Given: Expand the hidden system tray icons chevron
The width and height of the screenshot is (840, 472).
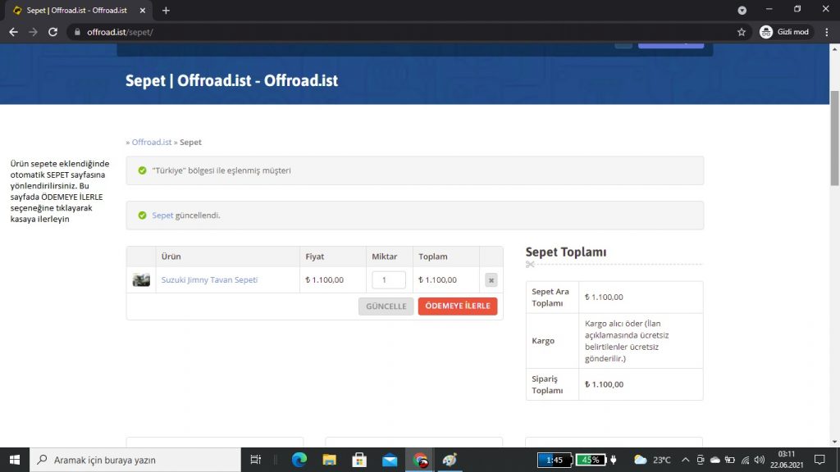Looking at the screenshot, I should (x=685, y=460).
